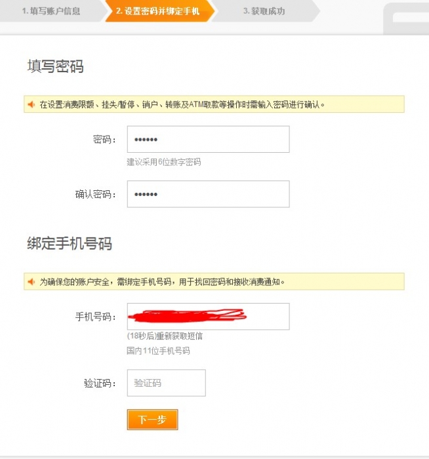This screenshot has height=459, width=429.
Task: Select step 3 获取成功 tab
Action: pyautogui.click(x=264, y=11)
